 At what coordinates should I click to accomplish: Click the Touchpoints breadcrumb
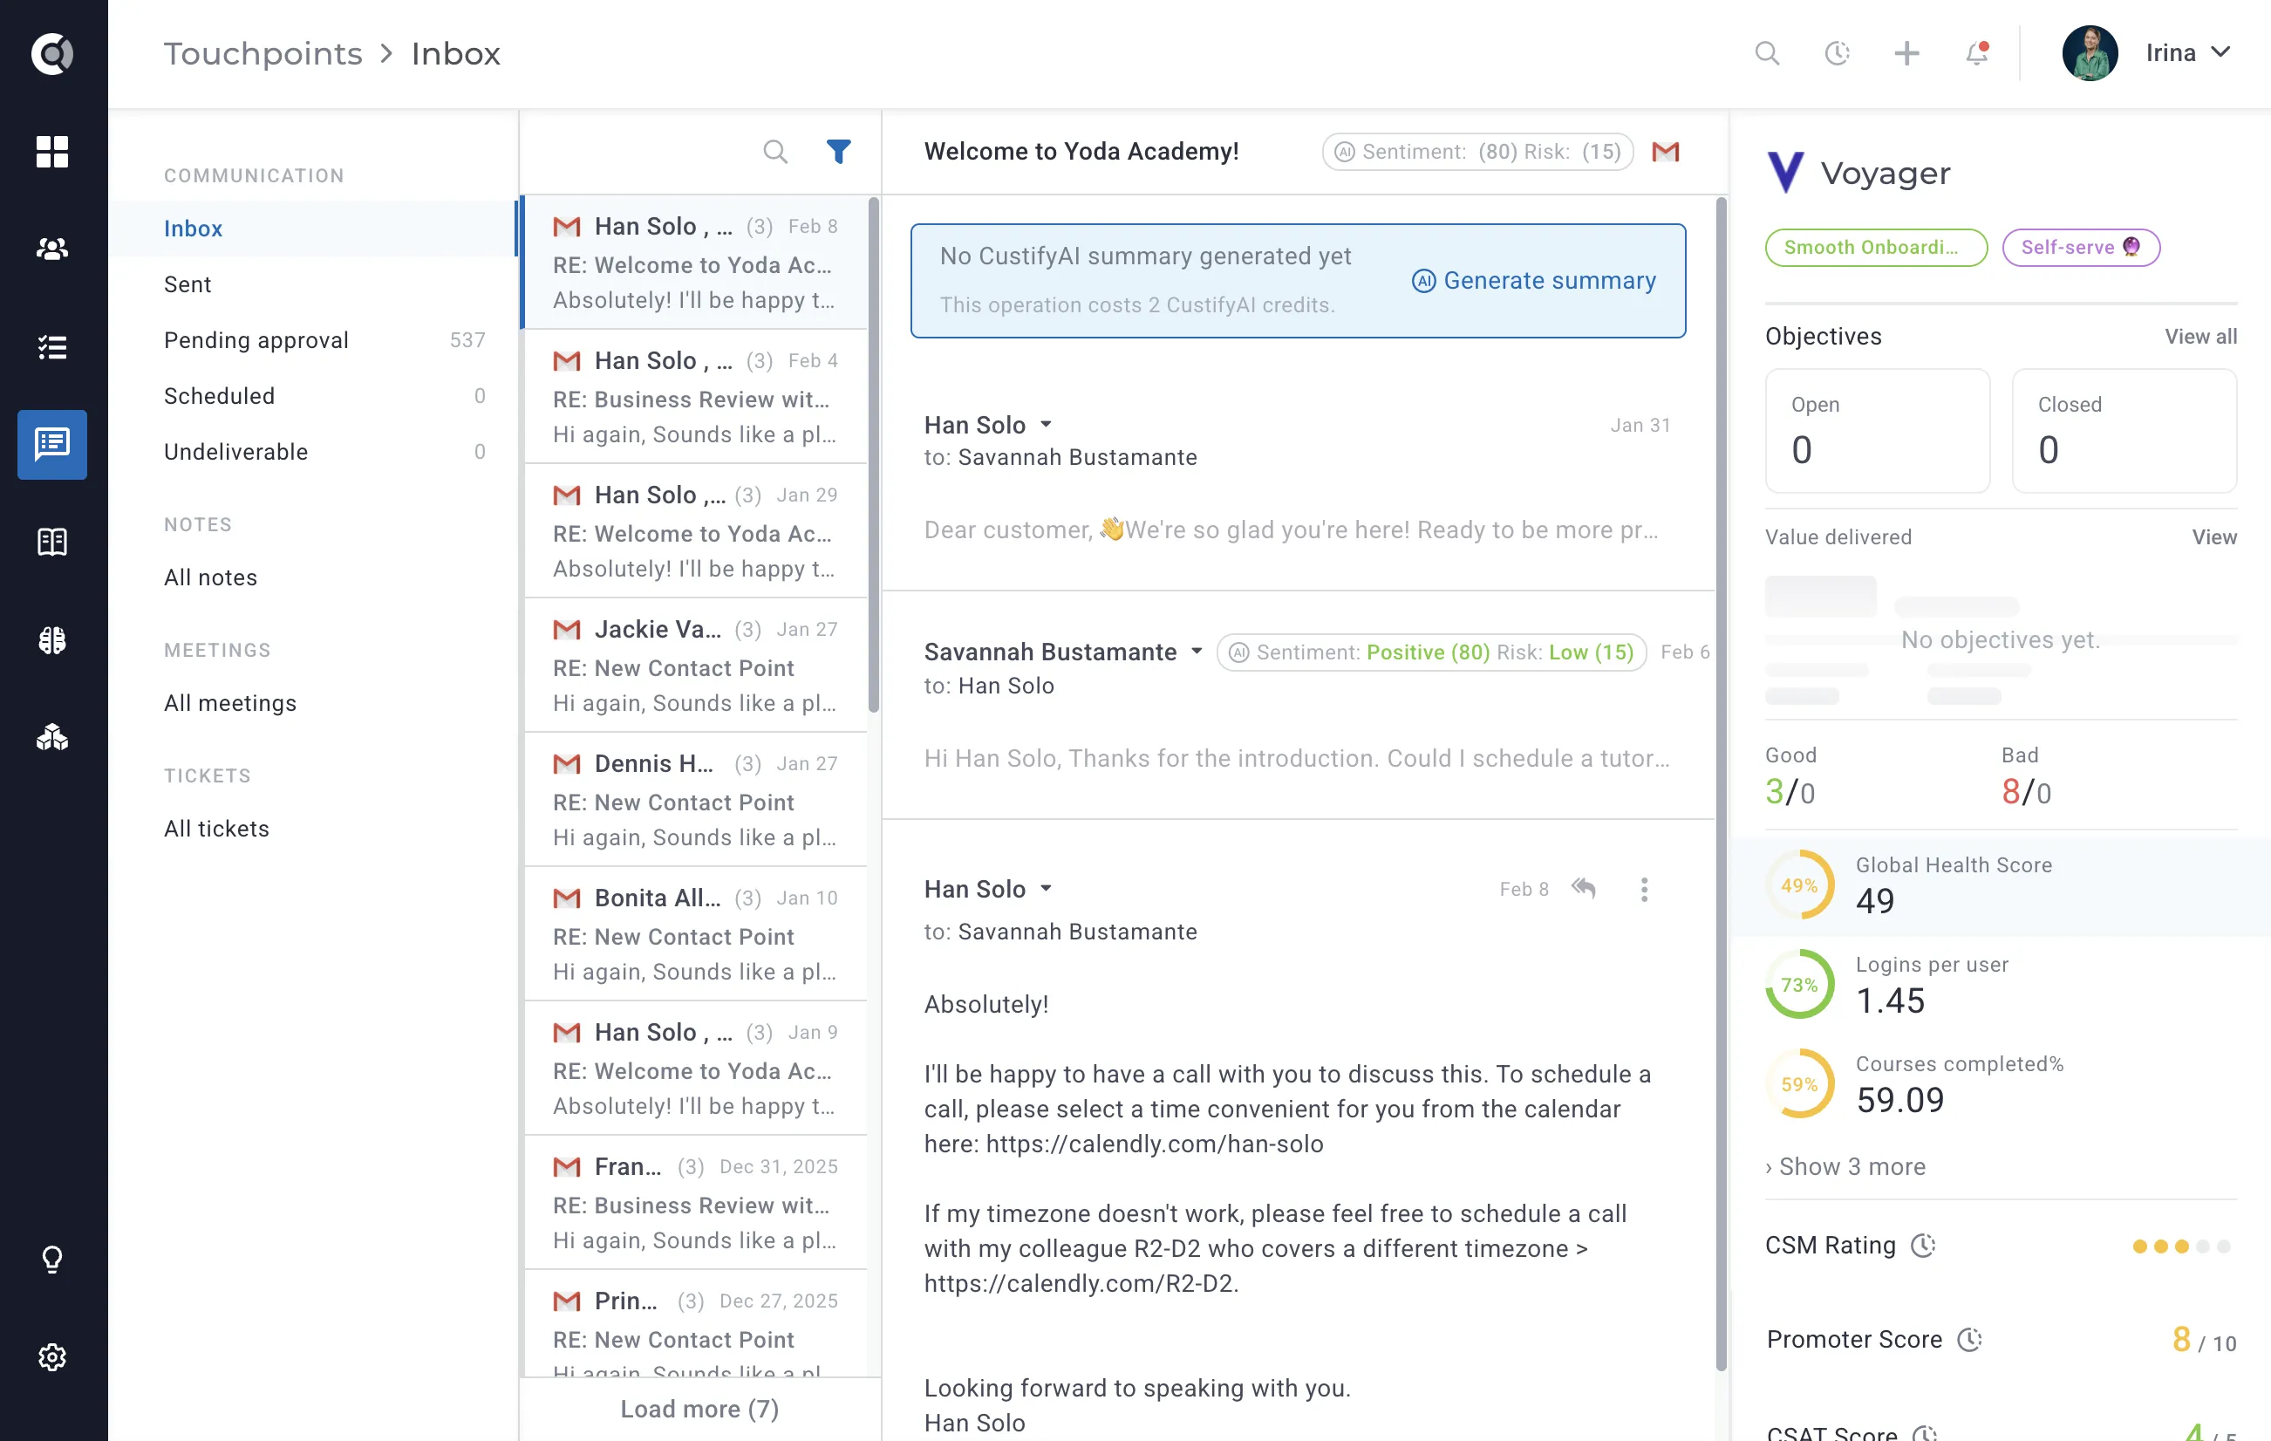point(263,53)
